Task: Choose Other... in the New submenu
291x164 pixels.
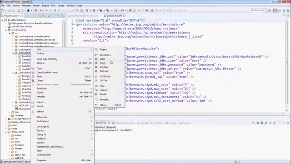Action: coord(109,105)
